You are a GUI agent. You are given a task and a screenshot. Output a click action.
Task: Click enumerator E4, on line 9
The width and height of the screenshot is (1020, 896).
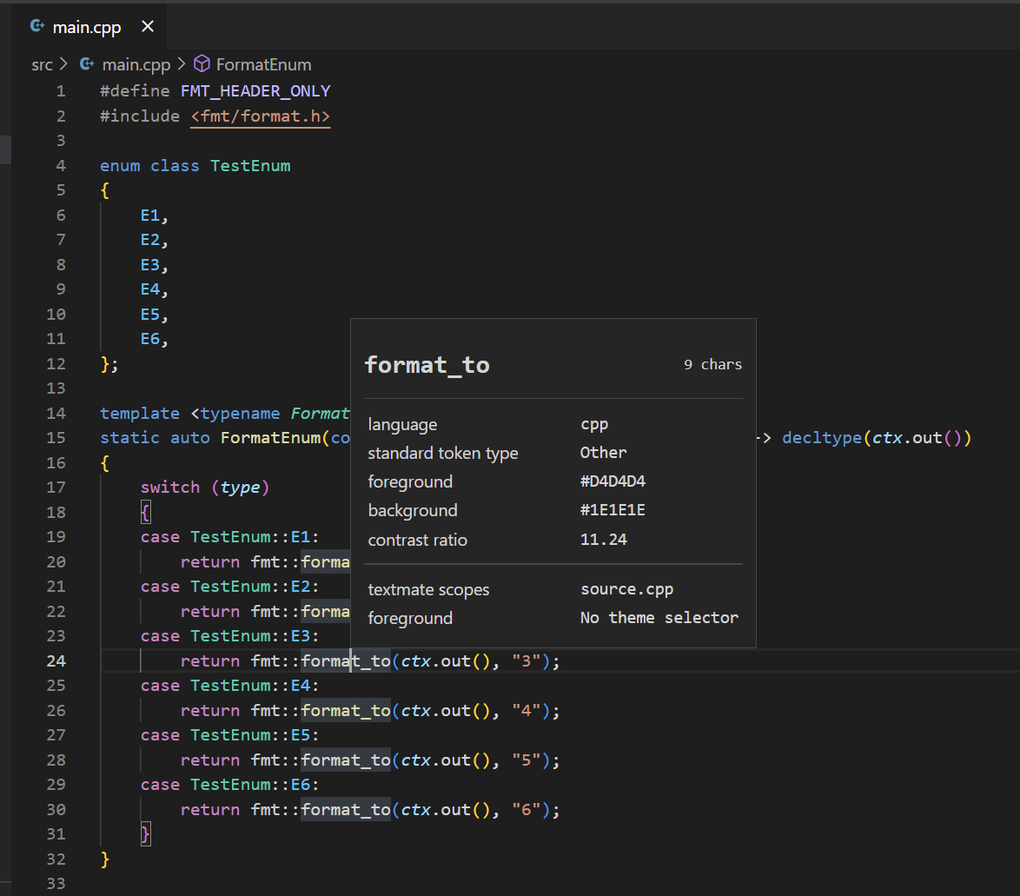(149, 289)
